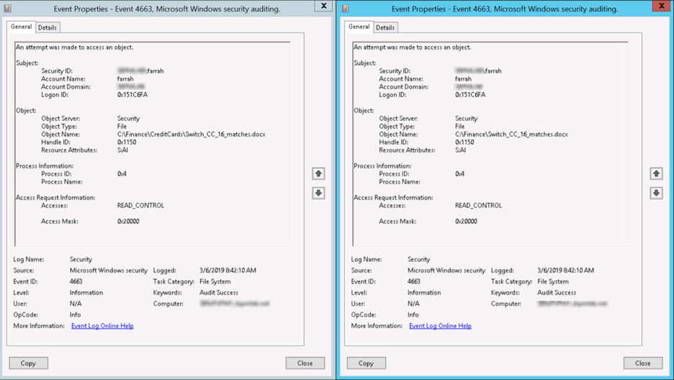Click the Close button in right window

click(x=643, y=363)
